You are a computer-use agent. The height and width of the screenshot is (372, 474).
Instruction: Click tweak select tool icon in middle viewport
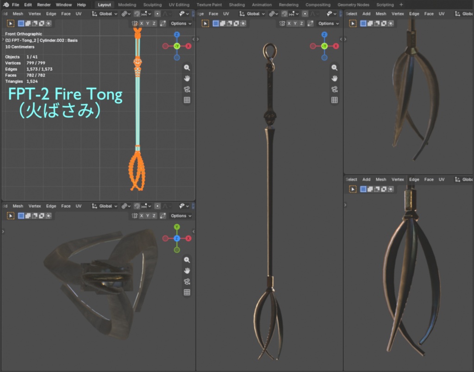tap(205, 23)
